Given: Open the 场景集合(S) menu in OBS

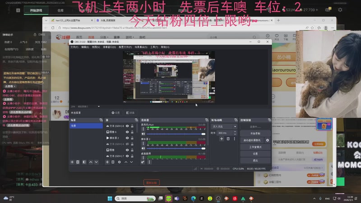Looking at the screenshot, I should [141, 47].
